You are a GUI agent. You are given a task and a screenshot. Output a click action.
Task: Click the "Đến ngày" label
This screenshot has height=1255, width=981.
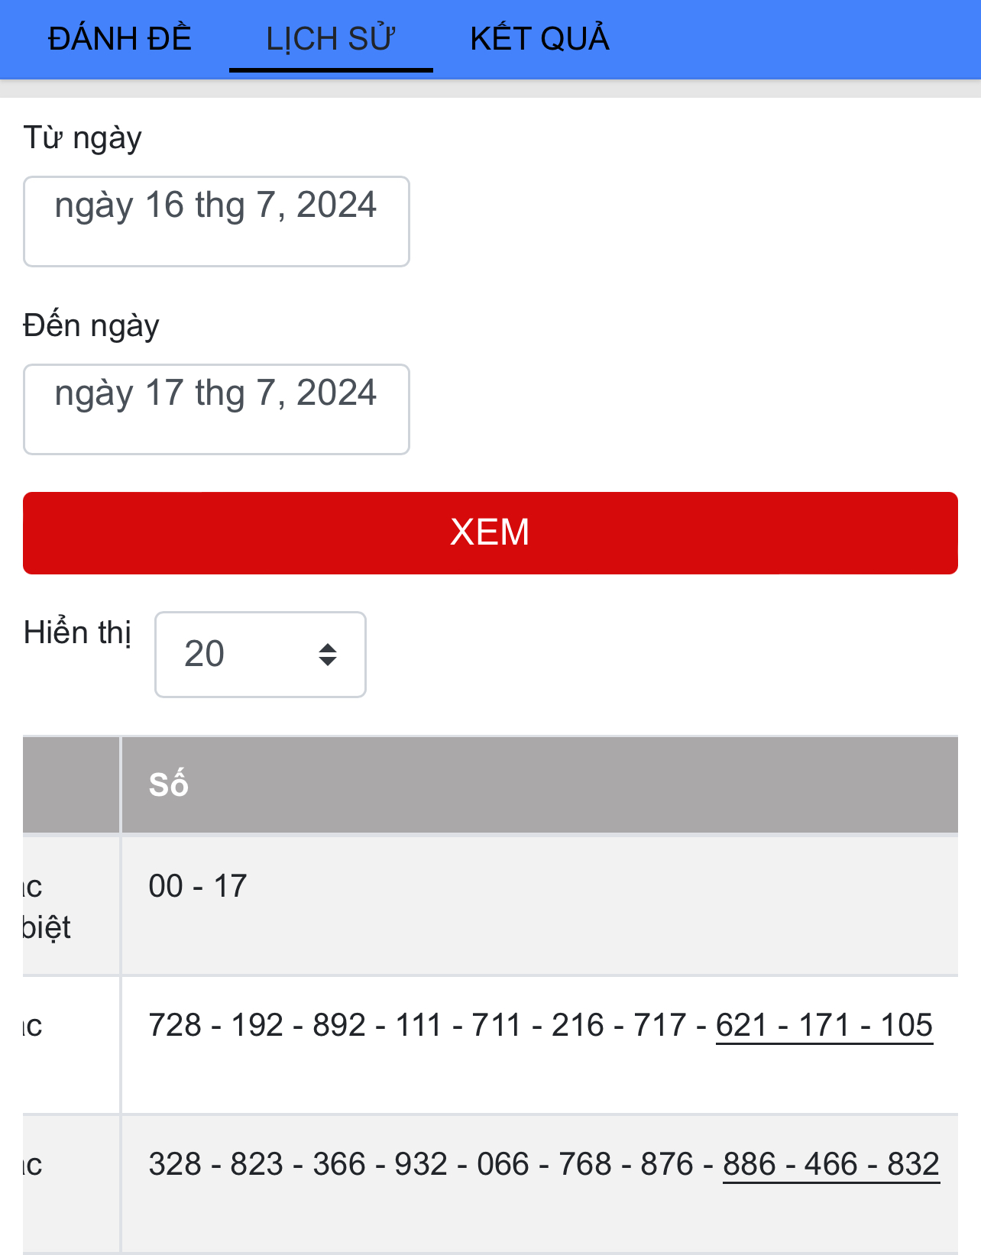(92, 326)
